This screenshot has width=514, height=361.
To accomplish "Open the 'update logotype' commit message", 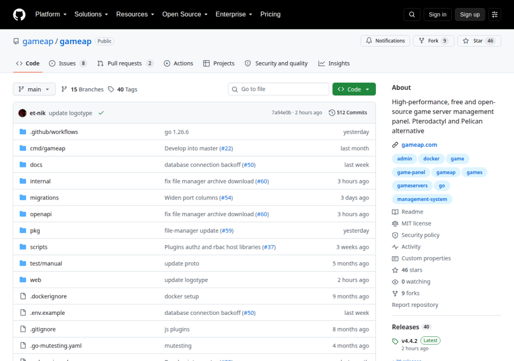I will click(70, 113).
